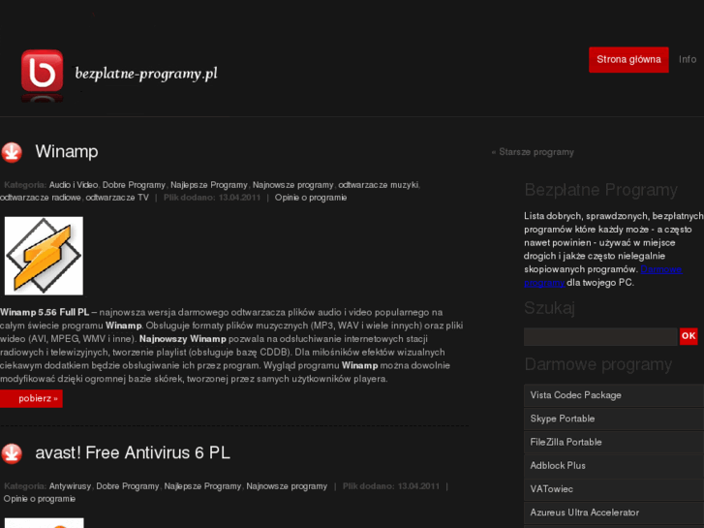Screen dimensions: 704x528
Task: Open odtwarzacze TV category link
Action: click(117, 198)
